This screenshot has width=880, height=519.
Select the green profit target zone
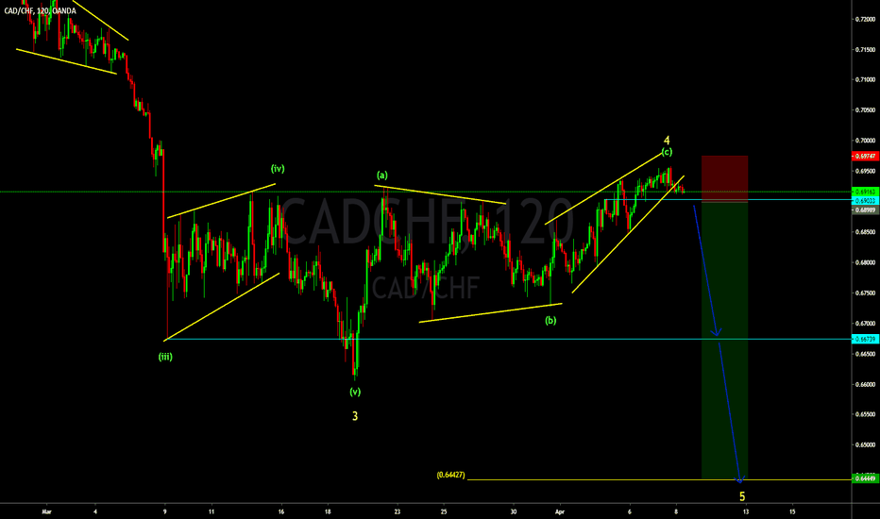pyautogui.click(x=724, y=340)
